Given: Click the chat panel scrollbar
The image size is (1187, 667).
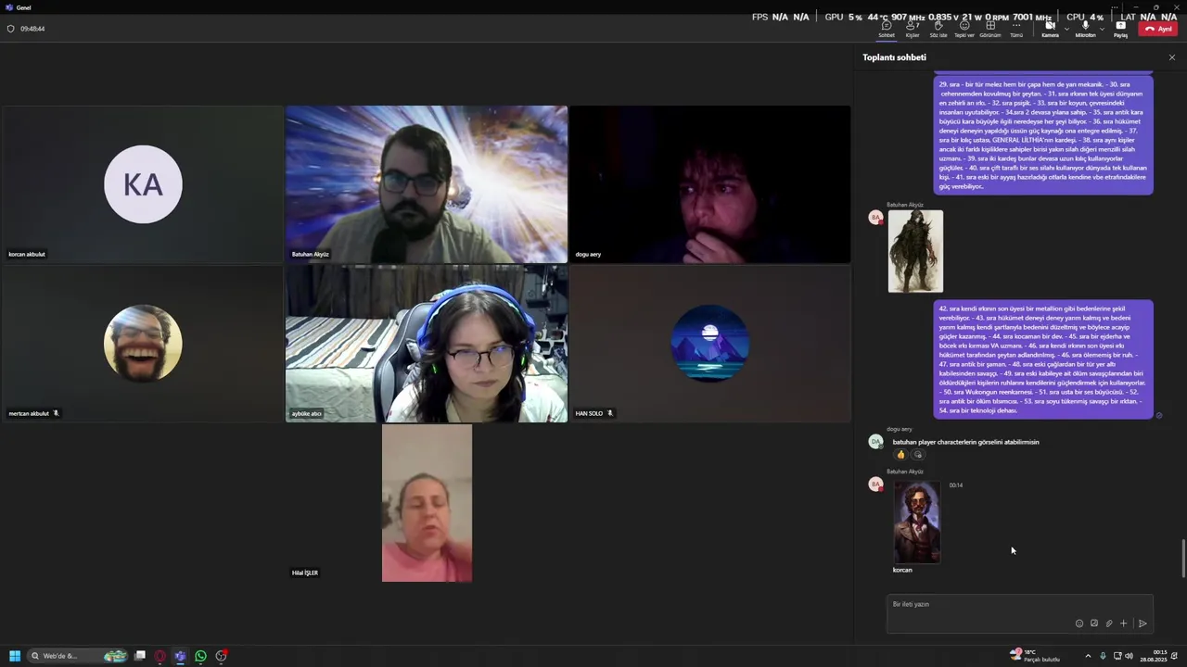Looking at the screenshot, I should pos(1182,558).
